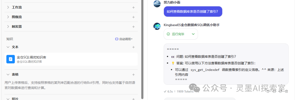Add a new workflow with the 工作流 plus icon
295x100 pixels.
(x=133, y=8)
